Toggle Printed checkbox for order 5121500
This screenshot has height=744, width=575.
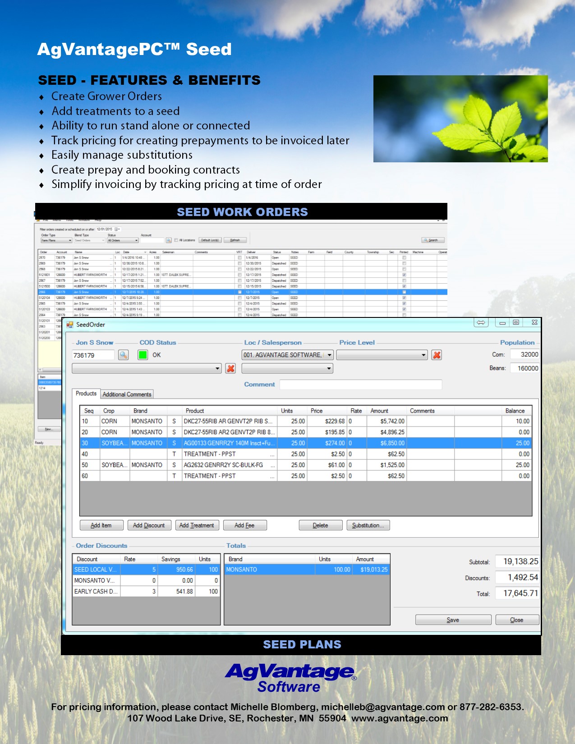(x=404, y=286)
